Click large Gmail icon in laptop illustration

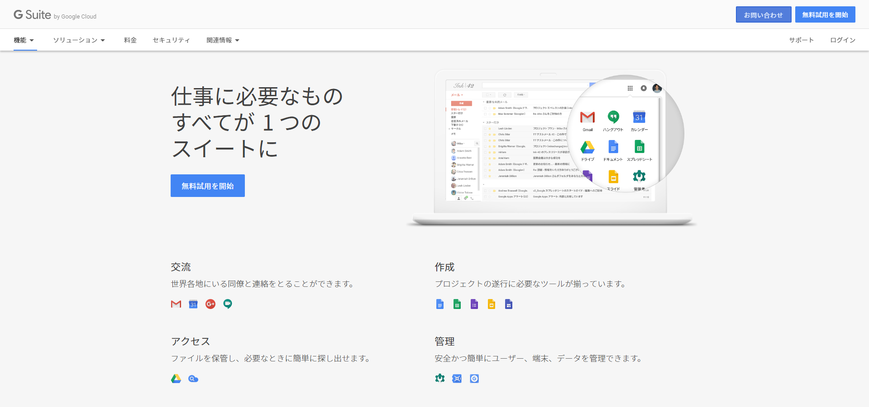coord(587,117)
